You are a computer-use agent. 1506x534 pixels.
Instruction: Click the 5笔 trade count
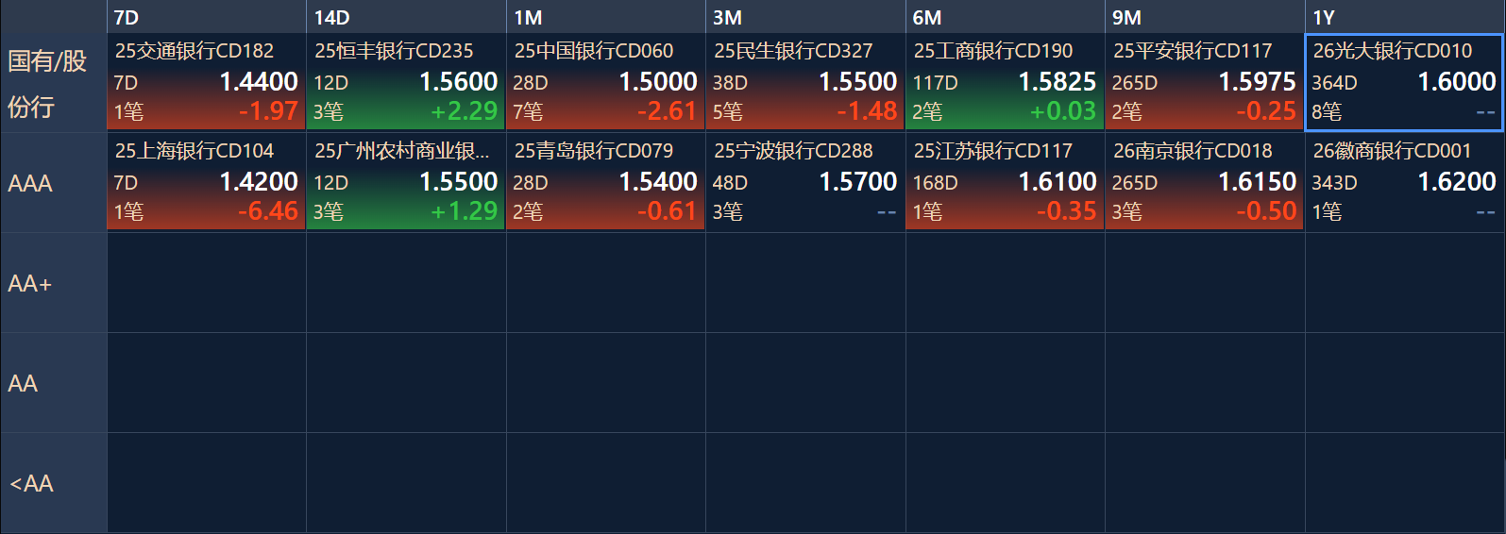tap(727, 112)
